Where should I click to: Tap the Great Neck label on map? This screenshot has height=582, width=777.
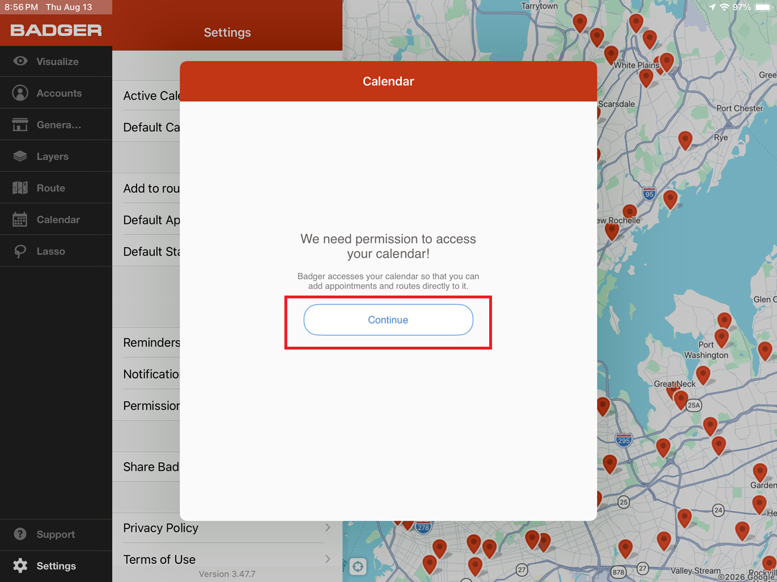click(x=675, y=384)
